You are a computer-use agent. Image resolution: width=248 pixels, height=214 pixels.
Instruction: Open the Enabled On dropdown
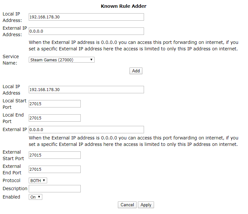(x=36, y=197)
